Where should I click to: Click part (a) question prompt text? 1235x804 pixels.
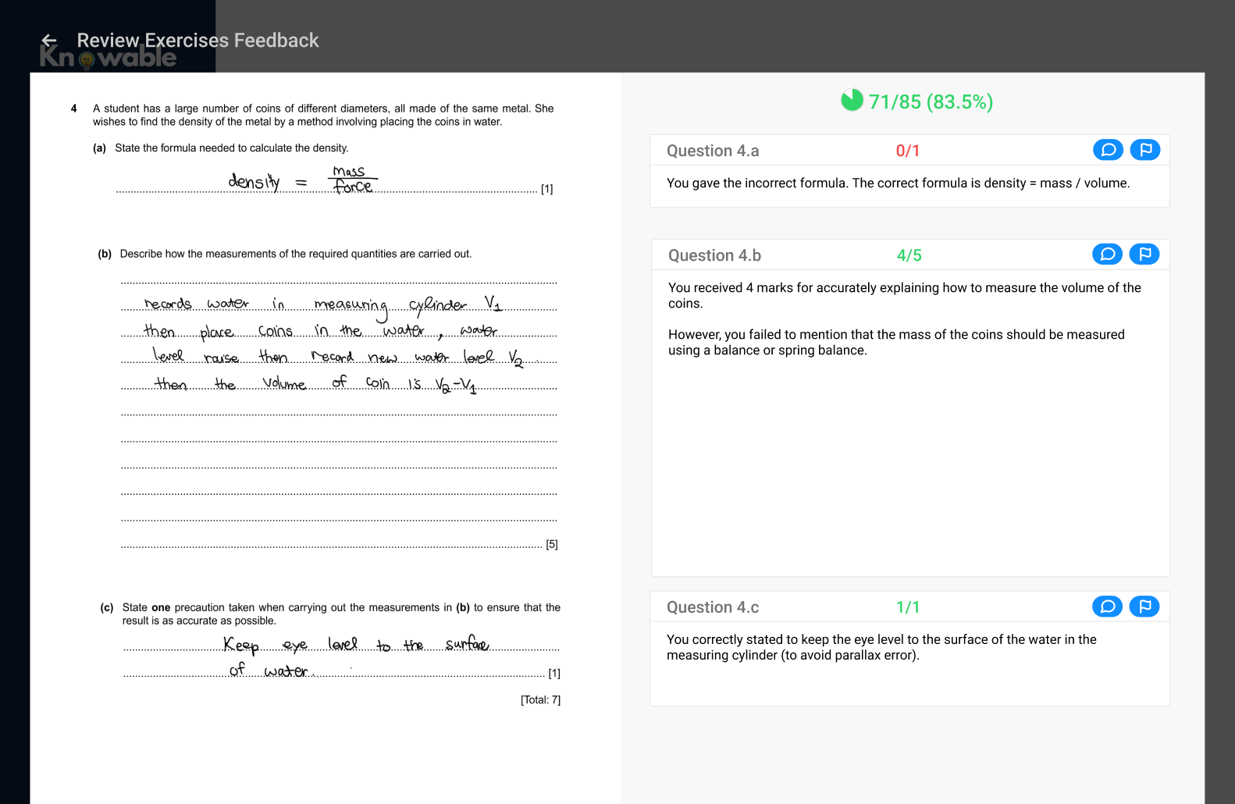pos(231,148)
